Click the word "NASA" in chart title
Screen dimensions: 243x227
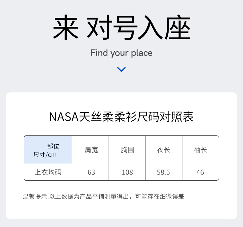[64, 117]
